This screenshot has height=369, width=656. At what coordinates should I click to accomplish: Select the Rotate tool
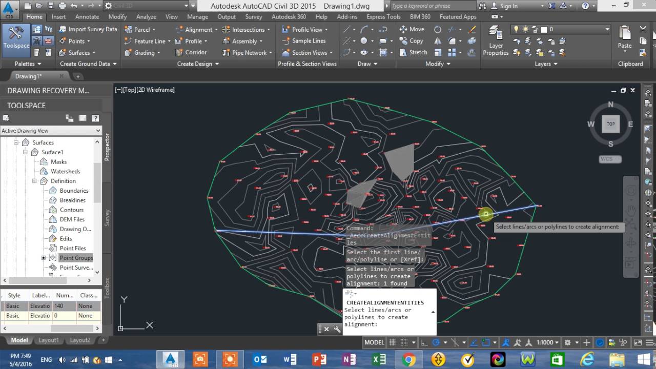[x=438, y=29]
